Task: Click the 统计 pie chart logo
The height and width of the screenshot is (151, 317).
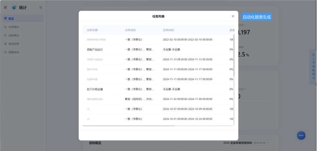Action: [14, 7]
